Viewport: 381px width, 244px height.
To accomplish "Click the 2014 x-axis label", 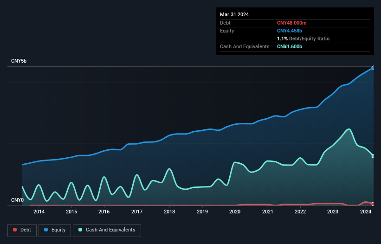I will click(39, 212).
